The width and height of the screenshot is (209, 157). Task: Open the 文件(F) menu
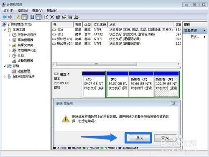click(8, 10)
